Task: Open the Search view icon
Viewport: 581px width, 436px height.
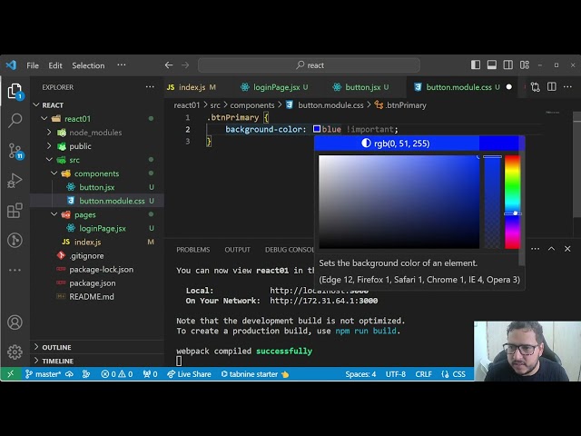Action: click(15, 121)
